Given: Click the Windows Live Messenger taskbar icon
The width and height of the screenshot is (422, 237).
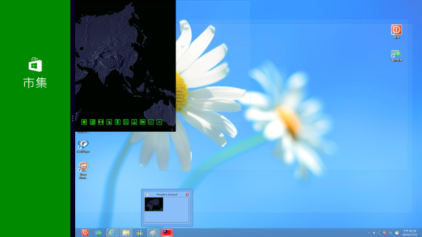Looking at the screenshot, I should point(139,232).
